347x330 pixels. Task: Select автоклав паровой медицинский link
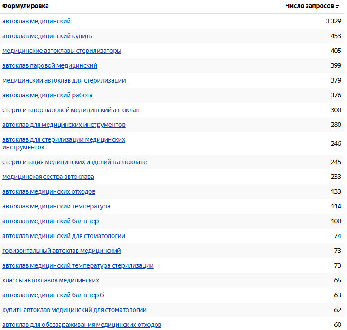coord(49,65)
